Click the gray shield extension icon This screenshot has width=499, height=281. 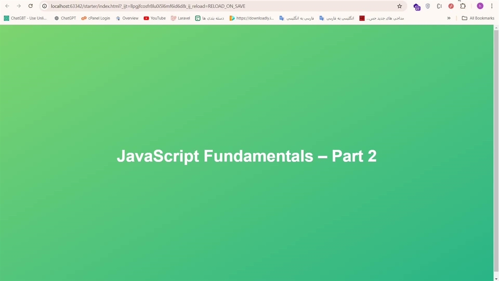point(428,6)
